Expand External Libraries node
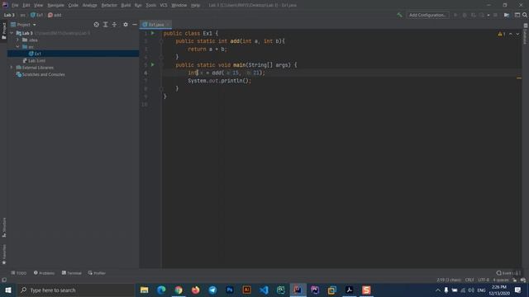The width and height of the screenshot is (529, 297). 12,68
